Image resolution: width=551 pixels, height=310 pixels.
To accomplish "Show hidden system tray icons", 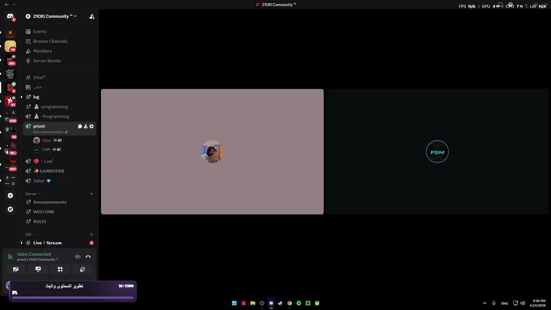I will 485,303.
